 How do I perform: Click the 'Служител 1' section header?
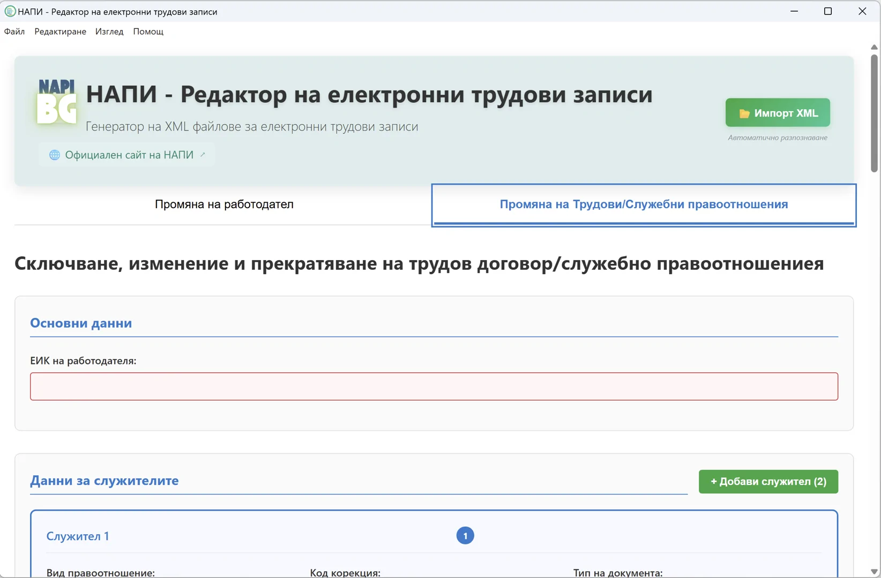coord(78,536)
